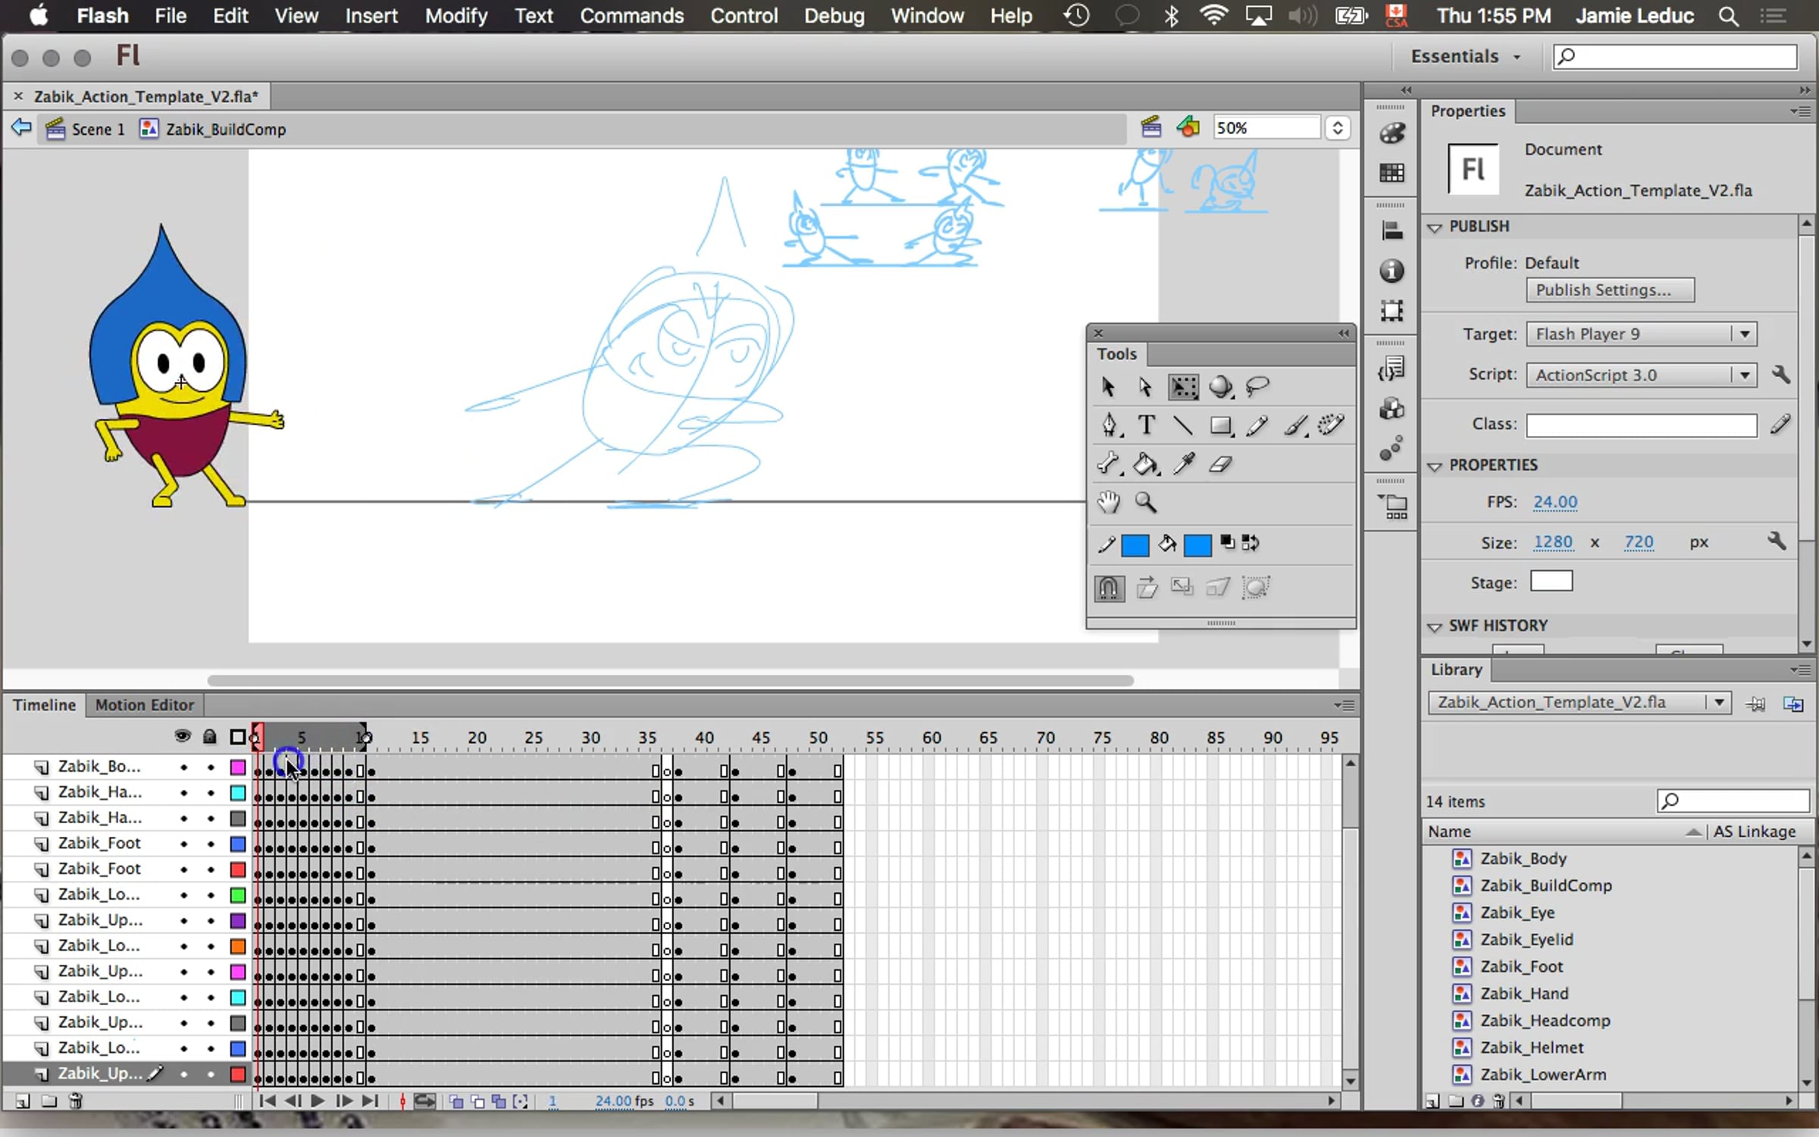
Task: Select the Eraser tool
Action: (x=1220, y=464)
